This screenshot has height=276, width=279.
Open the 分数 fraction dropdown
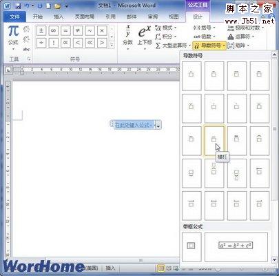tap(127, 37)
